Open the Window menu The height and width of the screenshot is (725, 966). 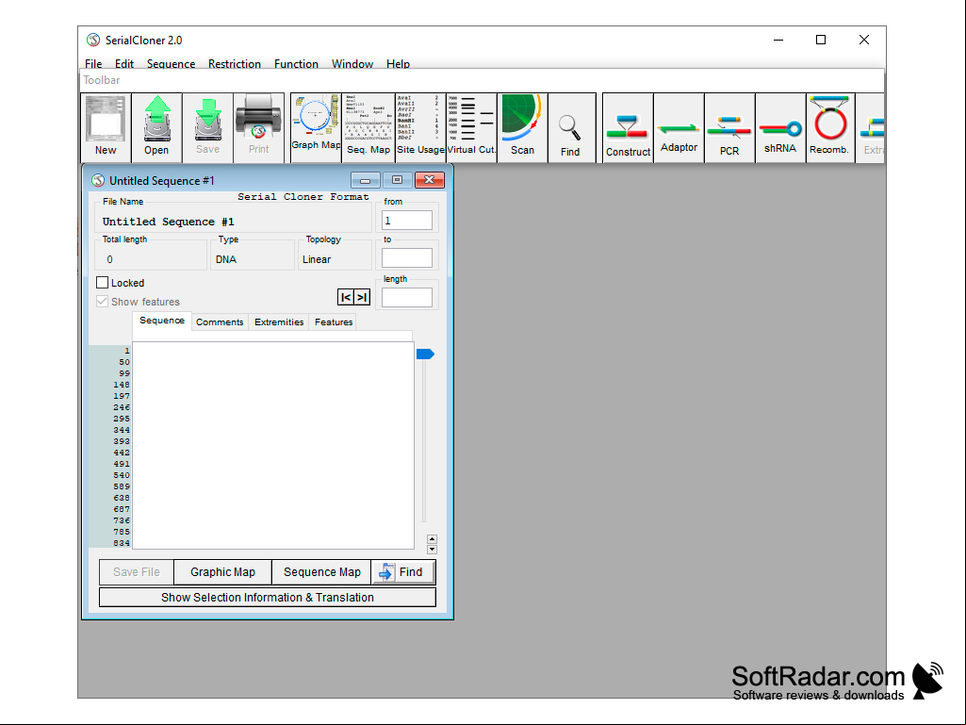click(x=352, y=63)
